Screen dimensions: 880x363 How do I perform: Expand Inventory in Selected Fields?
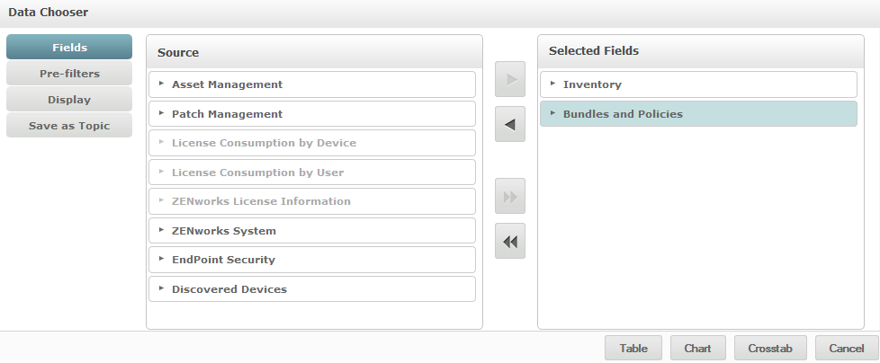(x=553, y=84)
